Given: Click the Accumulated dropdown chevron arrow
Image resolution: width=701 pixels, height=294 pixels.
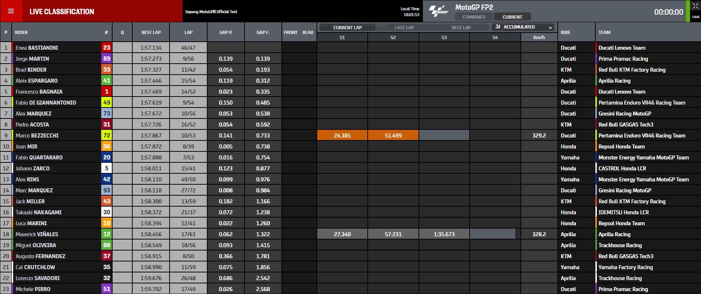Looking at the screenshot, I should pos(550,27).
